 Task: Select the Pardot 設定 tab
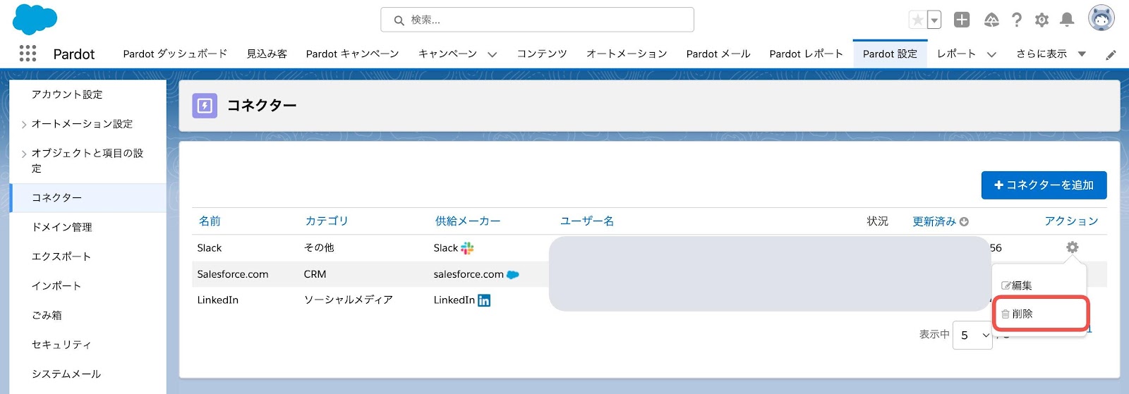[x=890, y=54]
